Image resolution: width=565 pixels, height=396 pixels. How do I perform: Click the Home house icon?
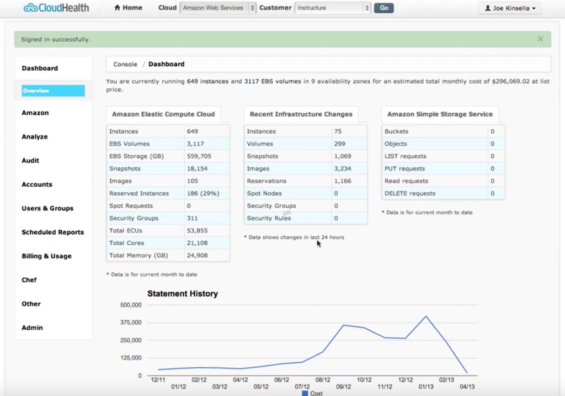(117, 8)
